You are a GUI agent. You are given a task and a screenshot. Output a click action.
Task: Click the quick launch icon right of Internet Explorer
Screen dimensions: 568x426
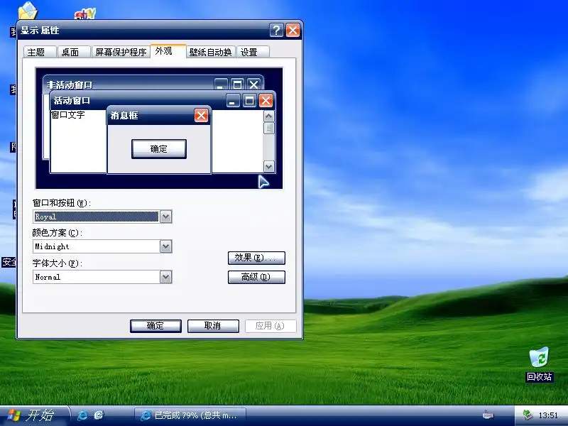point(99,415)
